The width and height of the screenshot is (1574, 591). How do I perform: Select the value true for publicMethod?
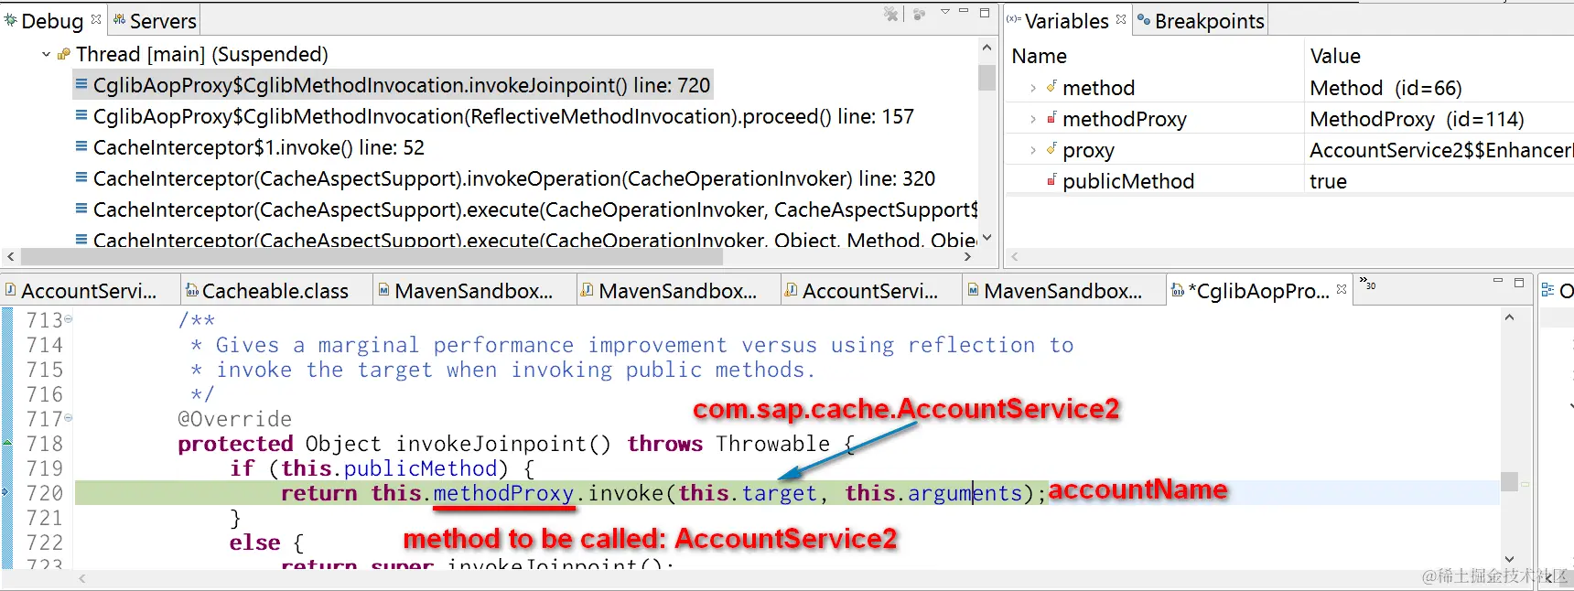pyautogui.click(x=1328, y=182)
